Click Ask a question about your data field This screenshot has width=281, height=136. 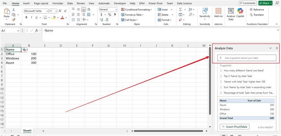pyautogui.click(x=247, y=58)
